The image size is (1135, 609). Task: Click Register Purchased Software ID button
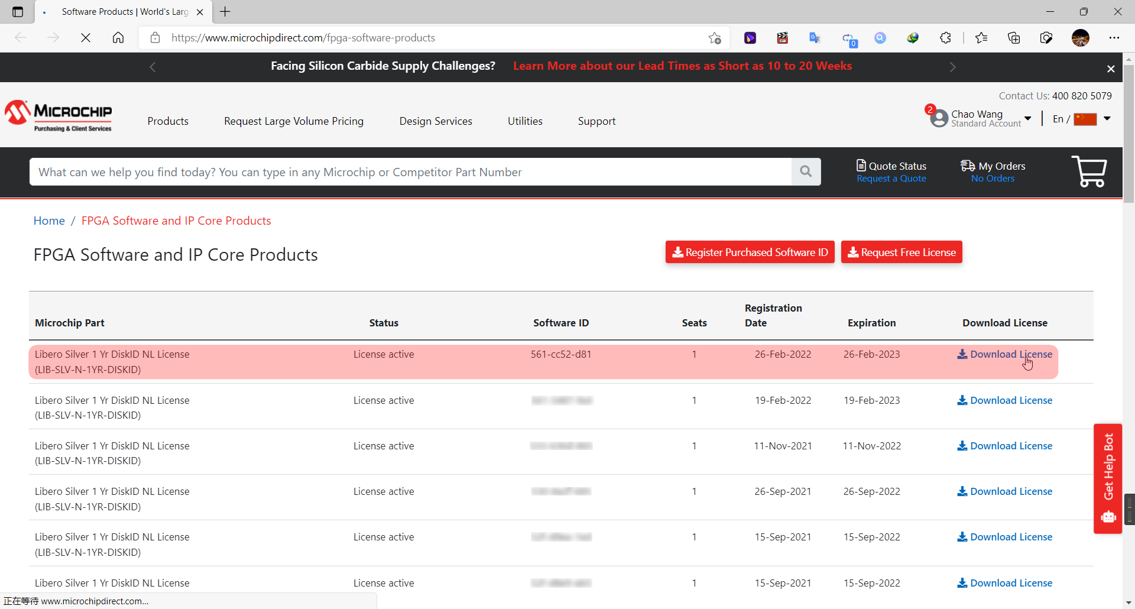point(750,252)
